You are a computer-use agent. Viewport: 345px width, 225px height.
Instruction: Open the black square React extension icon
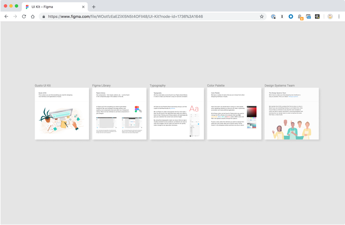click(317, 16)
